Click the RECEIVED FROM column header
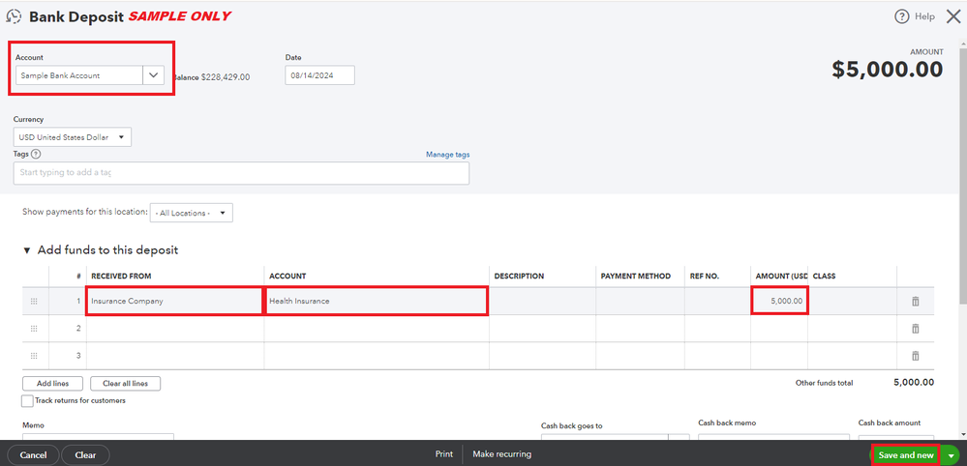967x466 pixels. pos(121,277)
